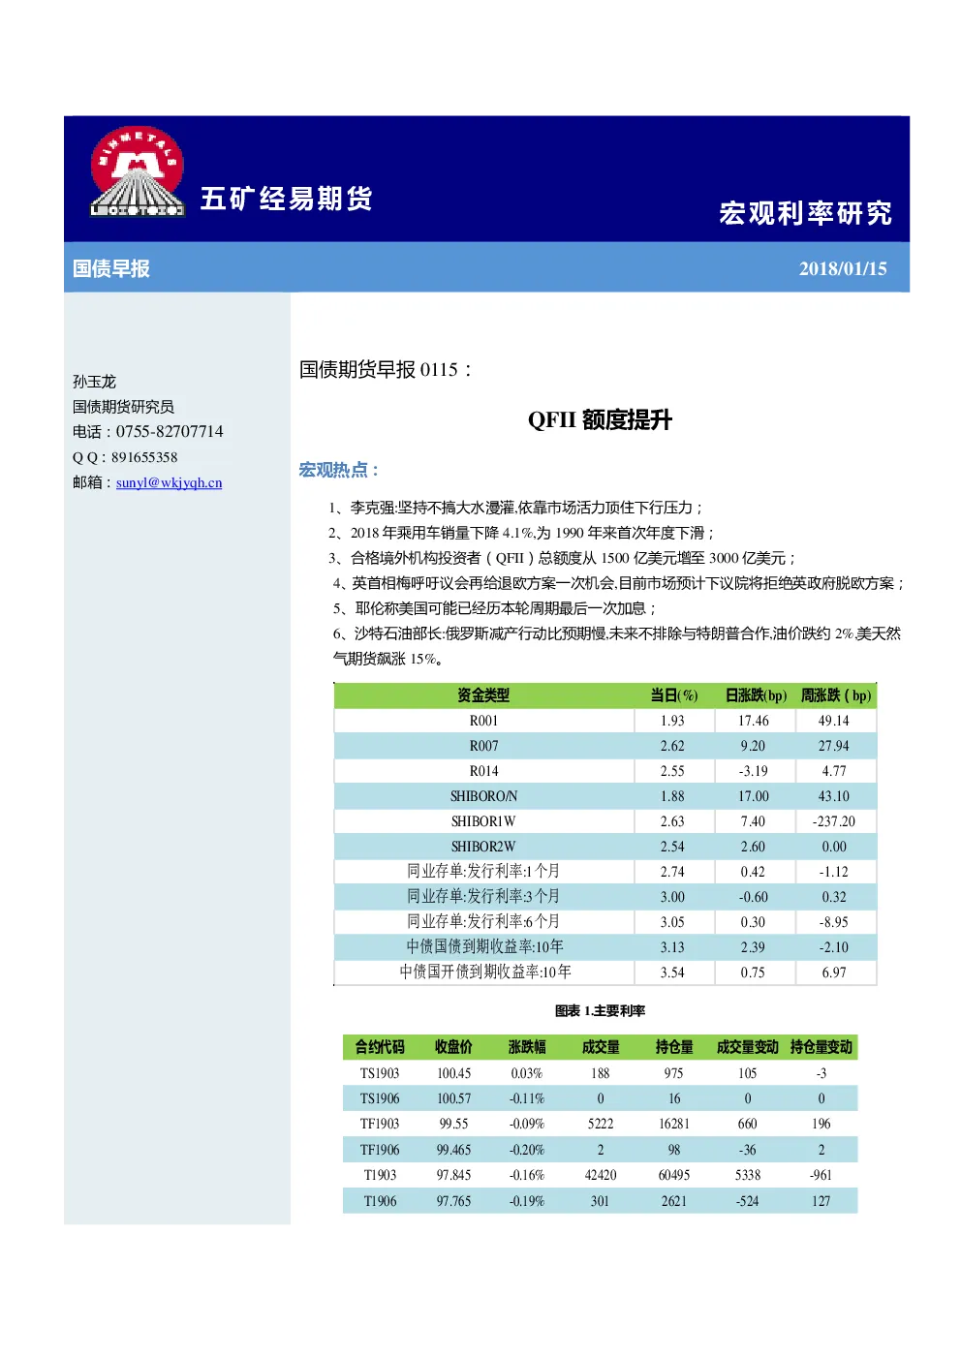961x1359 pixels.
Task: Click the SHIBOR2W row label
Action: [483, 847]
